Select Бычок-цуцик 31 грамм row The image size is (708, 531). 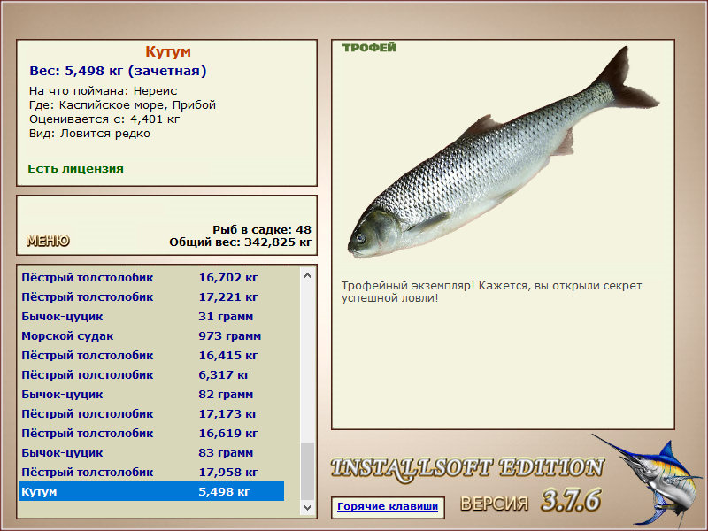coord(151,317)
